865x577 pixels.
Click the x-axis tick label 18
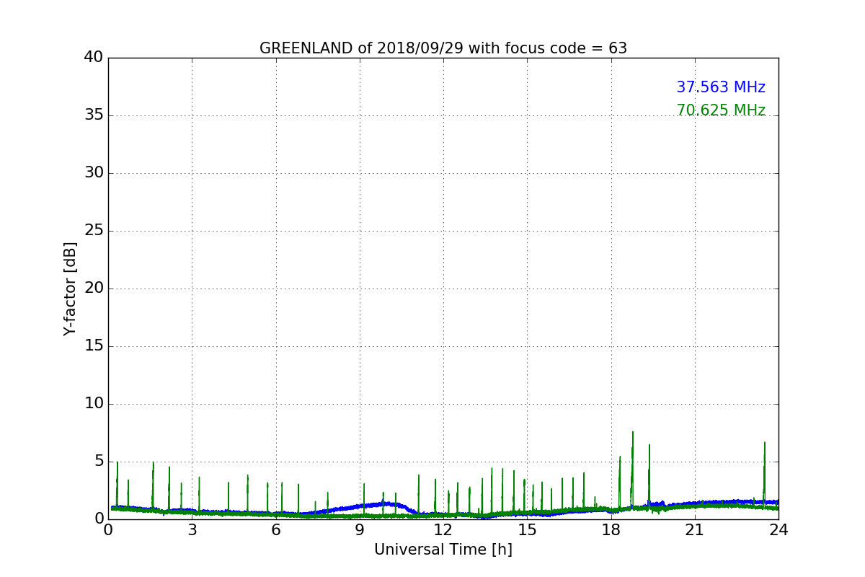point(611,530)
